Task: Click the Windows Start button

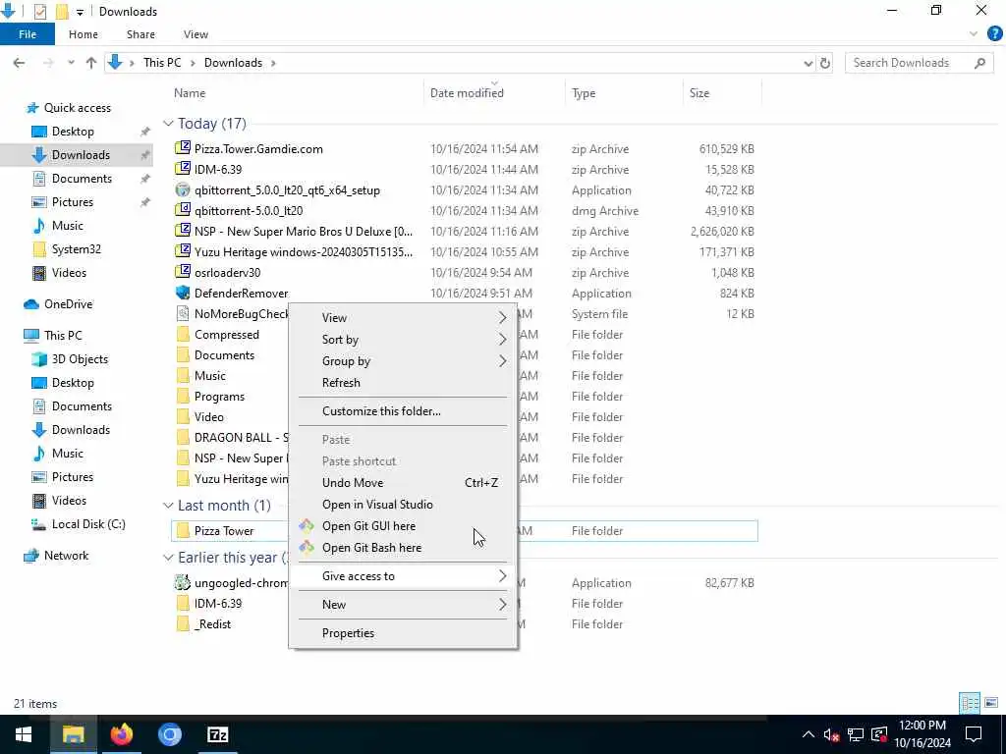Action: [x=24, y=734]
